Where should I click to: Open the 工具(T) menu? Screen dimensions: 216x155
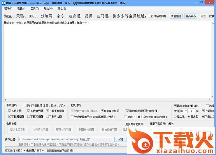tap(34, 9)
